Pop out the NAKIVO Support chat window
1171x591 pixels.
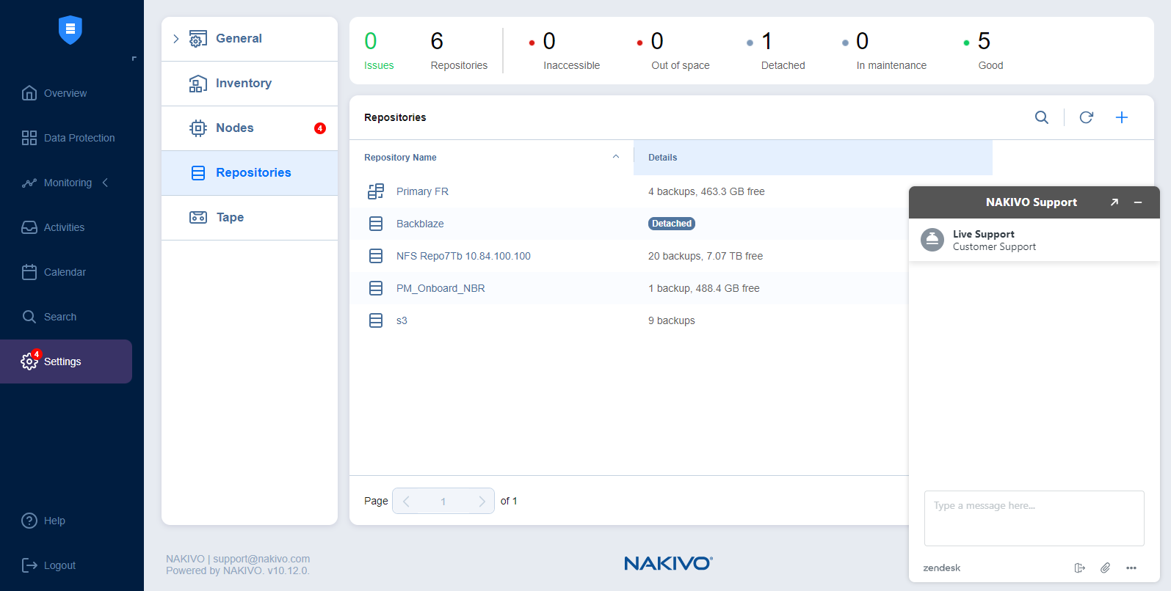click(x=1114, y=202)
